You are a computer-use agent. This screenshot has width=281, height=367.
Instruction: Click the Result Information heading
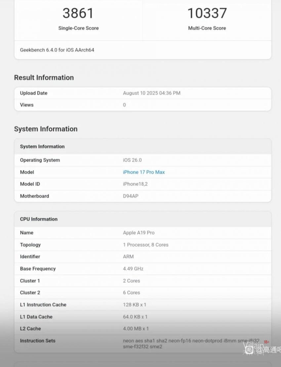[44, 77]
